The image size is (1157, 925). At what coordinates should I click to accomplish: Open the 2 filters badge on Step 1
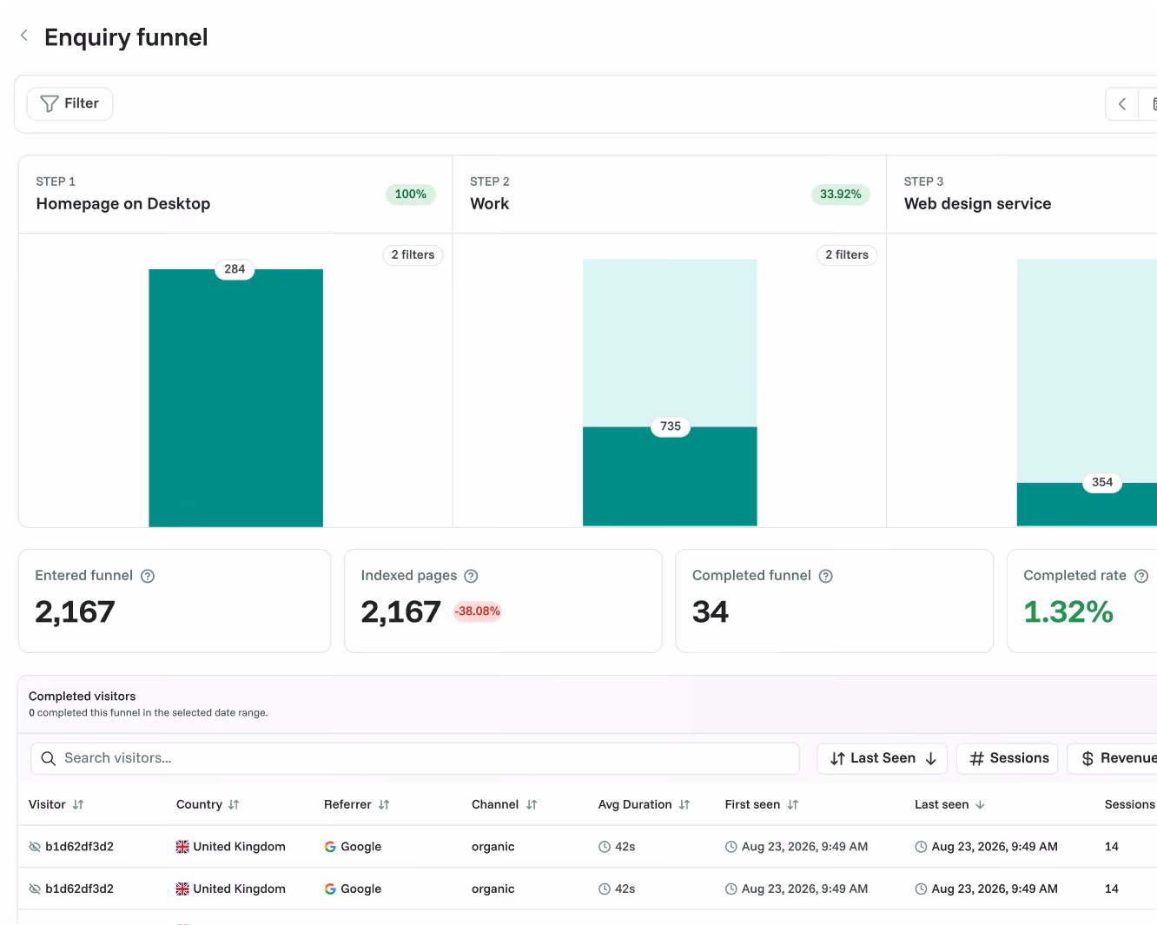(413, 255)
